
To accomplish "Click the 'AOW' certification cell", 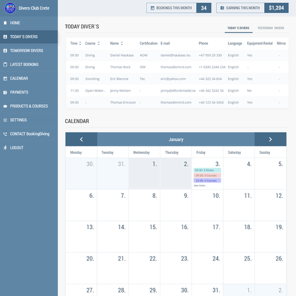I will [x=144, y=55].
